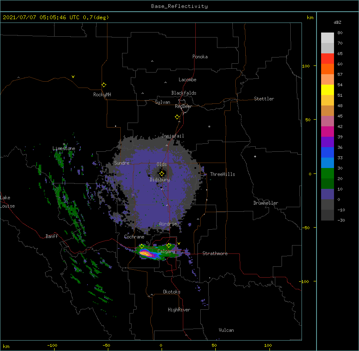Click the Didsbury town label

[x=160, y=180]
